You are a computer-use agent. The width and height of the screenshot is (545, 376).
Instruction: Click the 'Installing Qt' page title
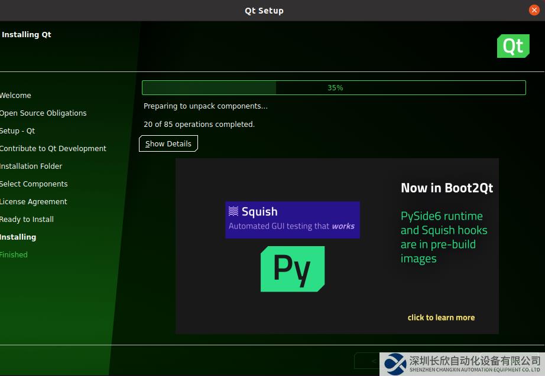point(27,34)
